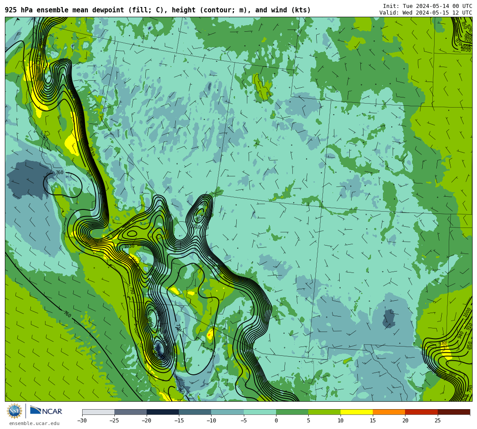The image size is (477, 429).
Task: Click the 25 legend tick label
Action: tap(438, 421)
